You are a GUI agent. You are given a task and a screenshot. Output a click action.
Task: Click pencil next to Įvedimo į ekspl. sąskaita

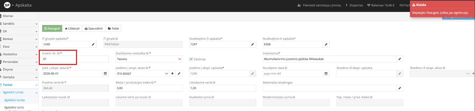[253, 74]
